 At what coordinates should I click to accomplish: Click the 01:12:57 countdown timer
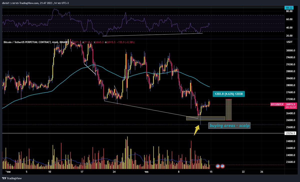[x=291, y=107]
